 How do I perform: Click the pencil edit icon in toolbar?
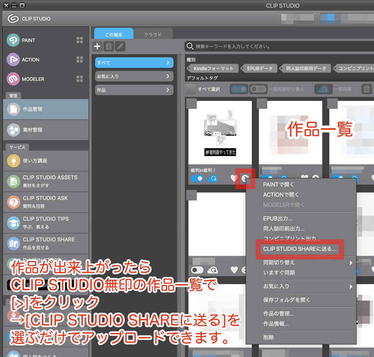pos(120,46)
